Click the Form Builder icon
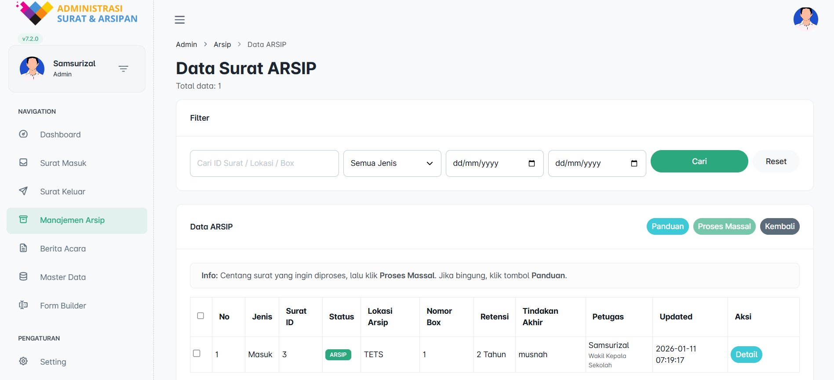834x380 pixels. point(23,305)
